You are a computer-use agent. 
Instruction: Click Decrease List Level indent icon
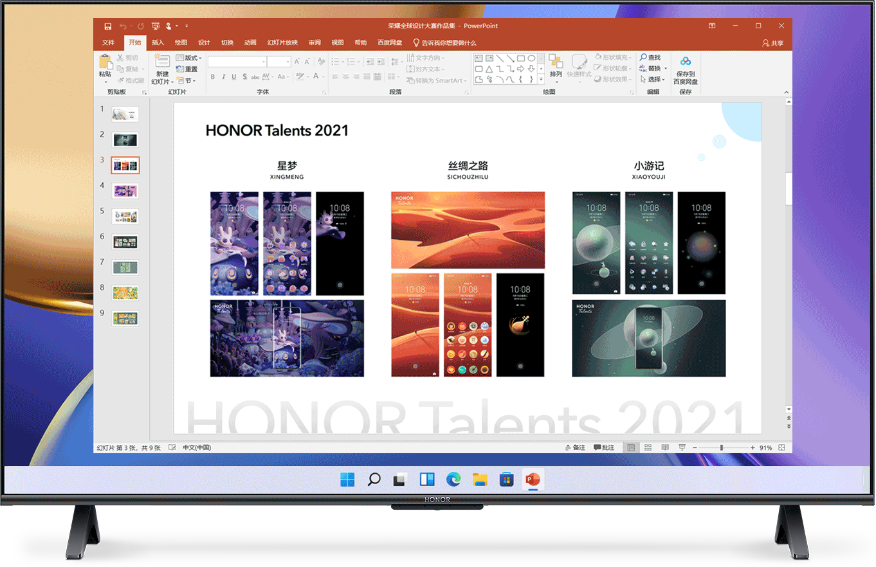click(370, 62)
